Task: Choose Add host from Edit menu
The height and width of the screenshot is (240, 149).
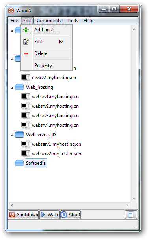Action: point(47,30)
